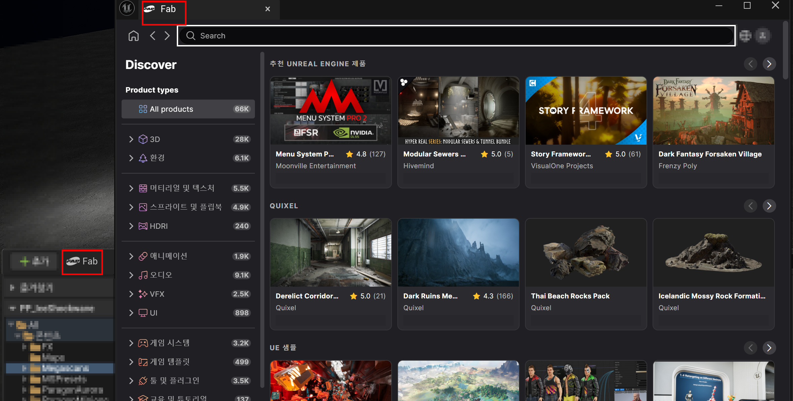
Task: Switch to the Fab tab
Action: pyautogui.click(x=164, y=9)
